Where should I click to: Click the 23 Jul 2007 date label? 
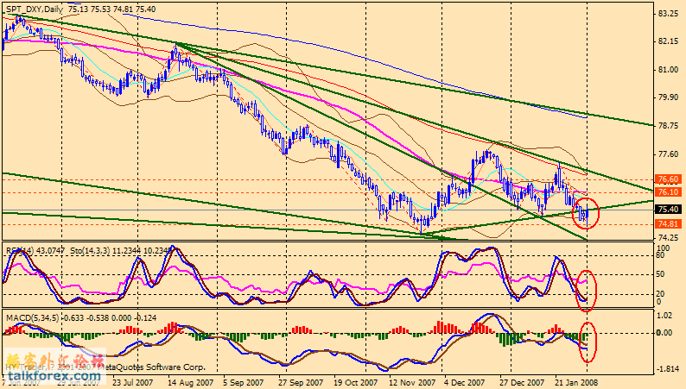(x=132, y=382)
